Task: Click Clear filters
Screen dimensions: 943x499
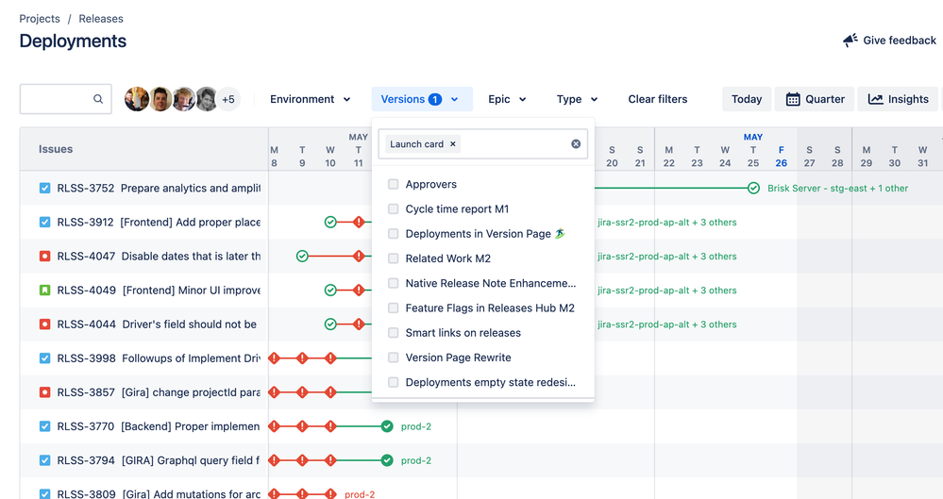Action: click(657, 99)
